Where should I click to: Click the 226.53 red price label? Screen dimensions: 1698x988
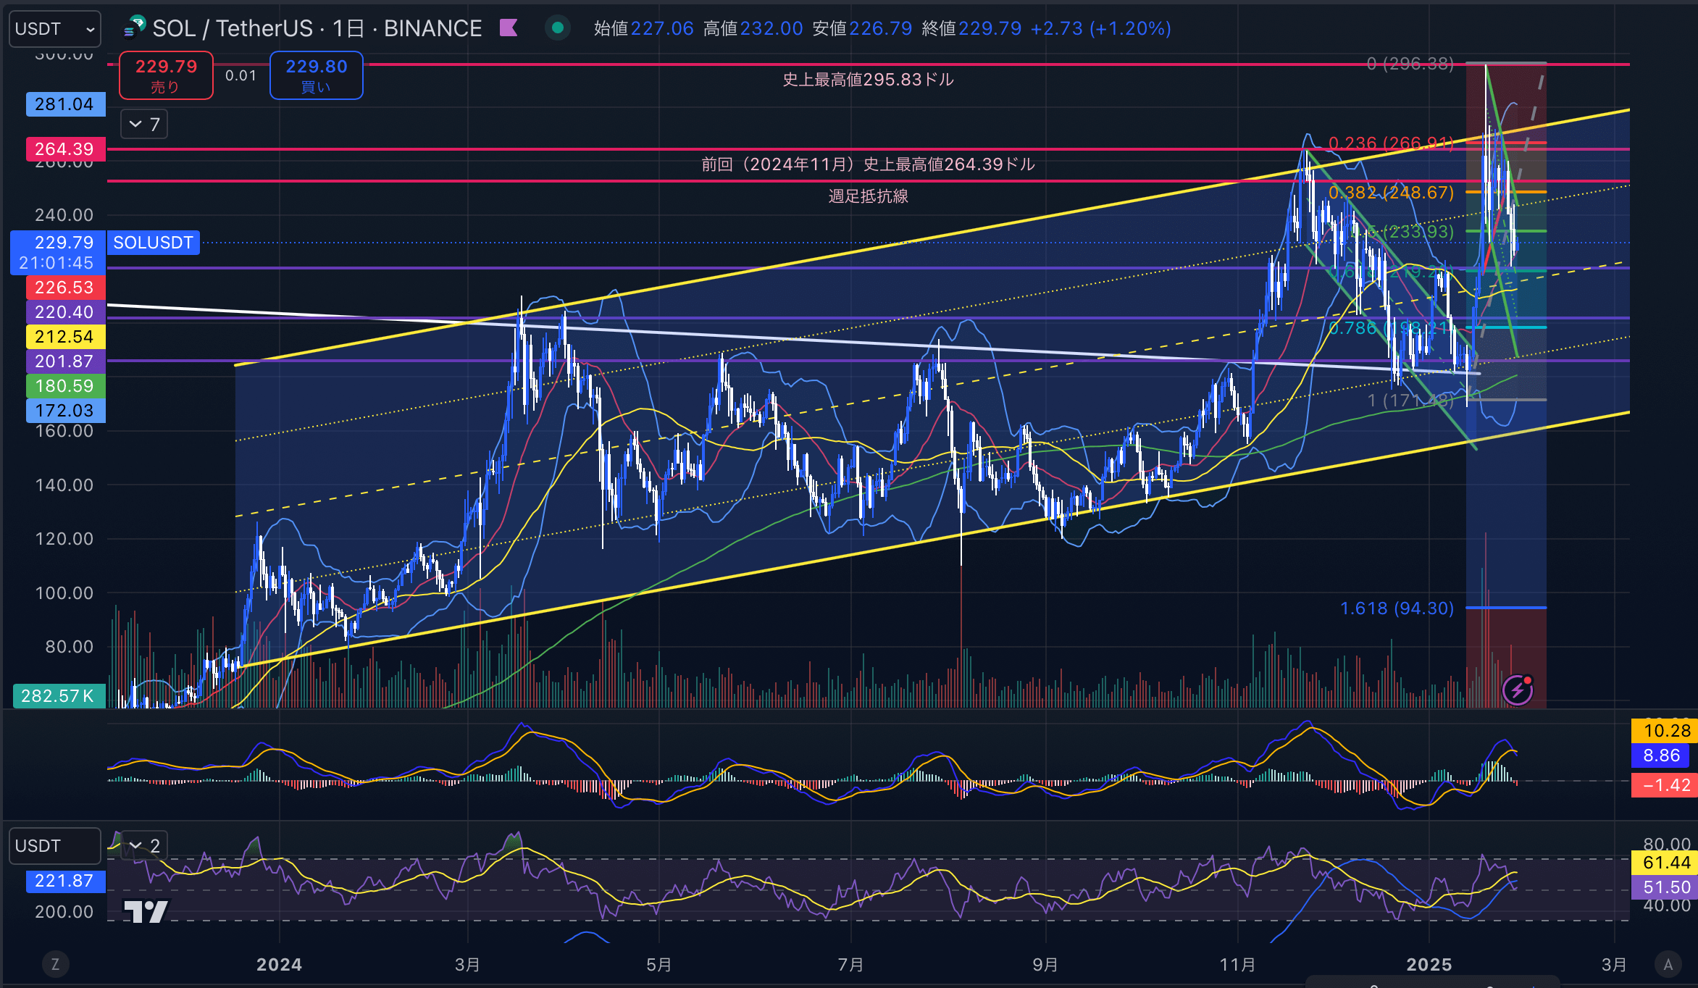[x=65, y=288]
